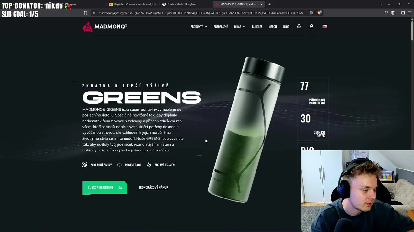The image size is (414, 232).
Task: Click the site settings icon beside the URL
Action: pyautogui.click(x=94, y=13)
